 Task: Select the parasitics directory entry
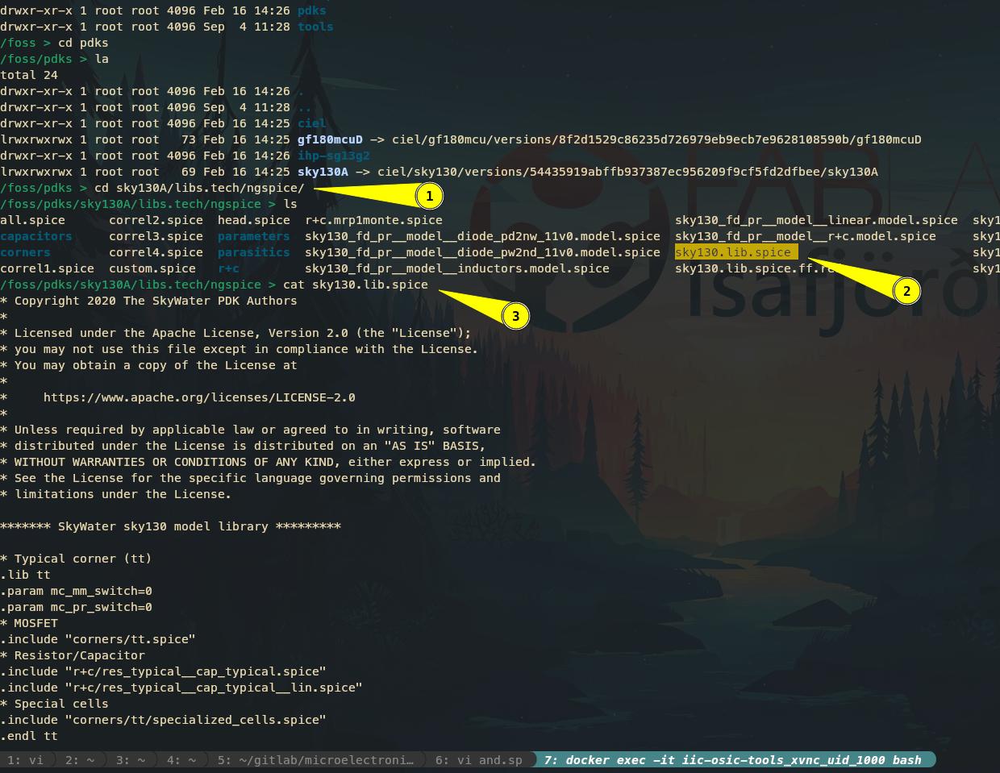[x=253, y=252]
